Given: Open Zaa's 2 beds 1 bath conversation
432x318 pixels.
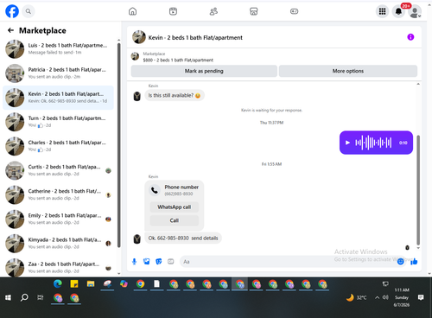Looking at the screenshot, I should pos(58,267).
